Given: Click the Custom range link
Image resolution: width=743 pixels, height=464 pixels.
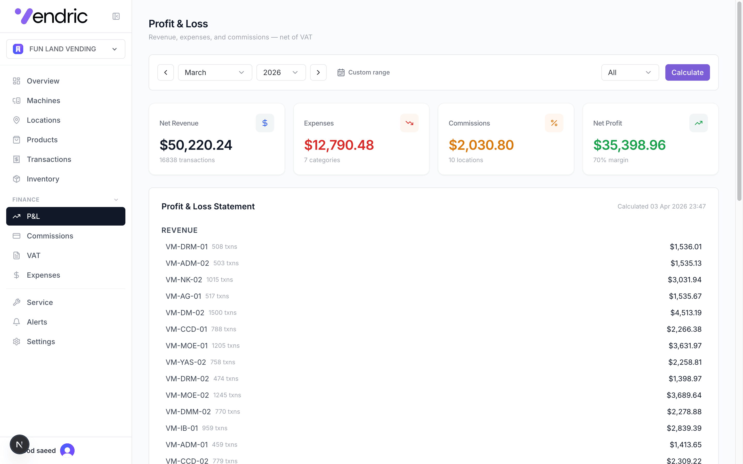Looking at the screenshot, I should [x=368, y=72].
